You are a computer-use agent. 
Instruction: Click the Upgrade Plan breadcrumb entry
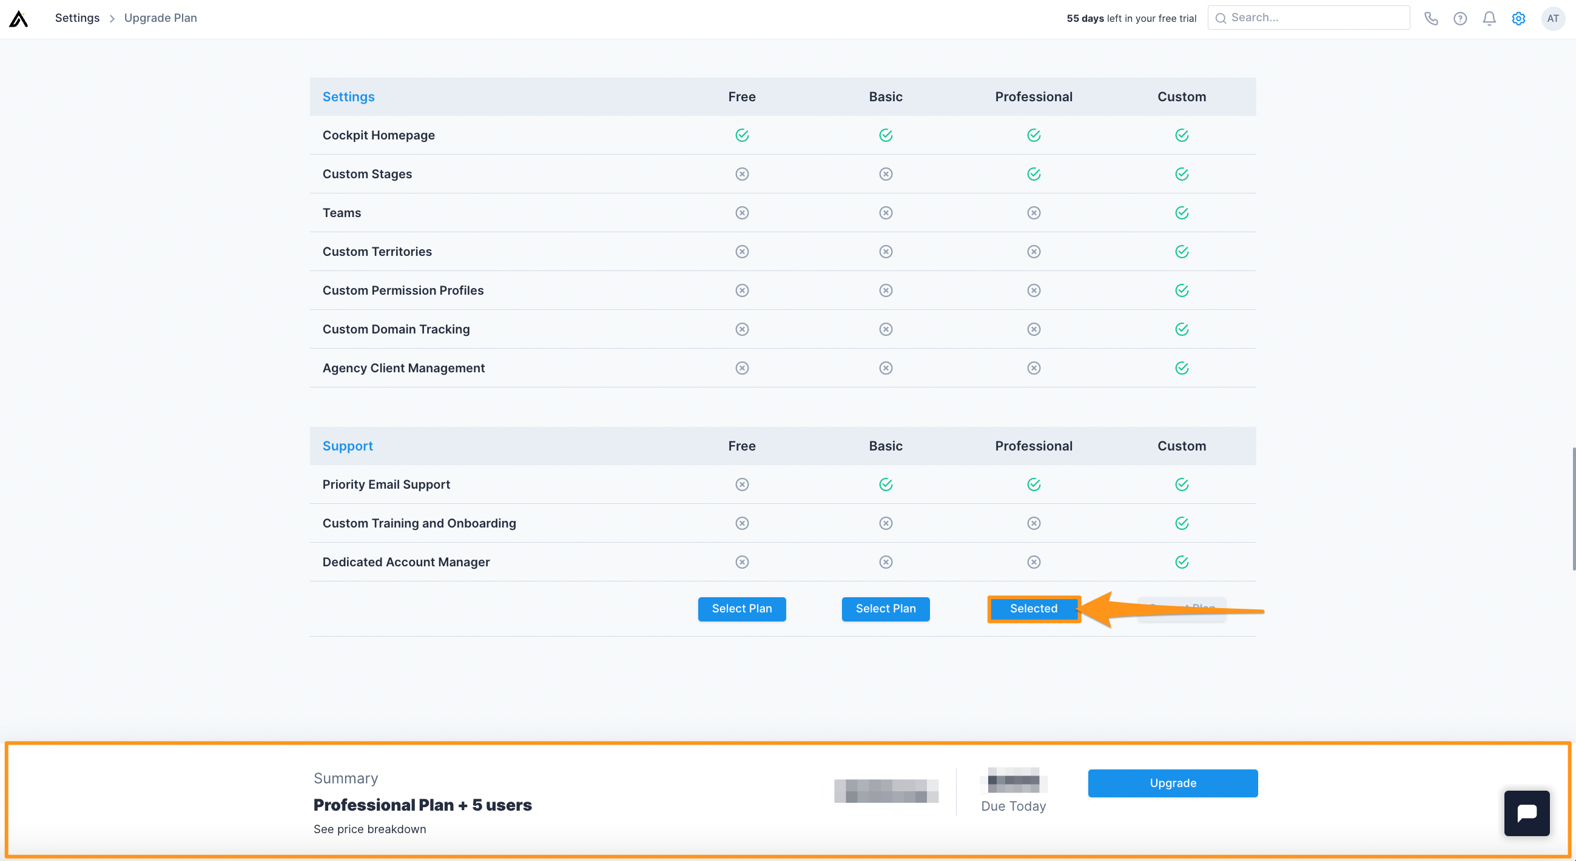click(x=160, y=18)
